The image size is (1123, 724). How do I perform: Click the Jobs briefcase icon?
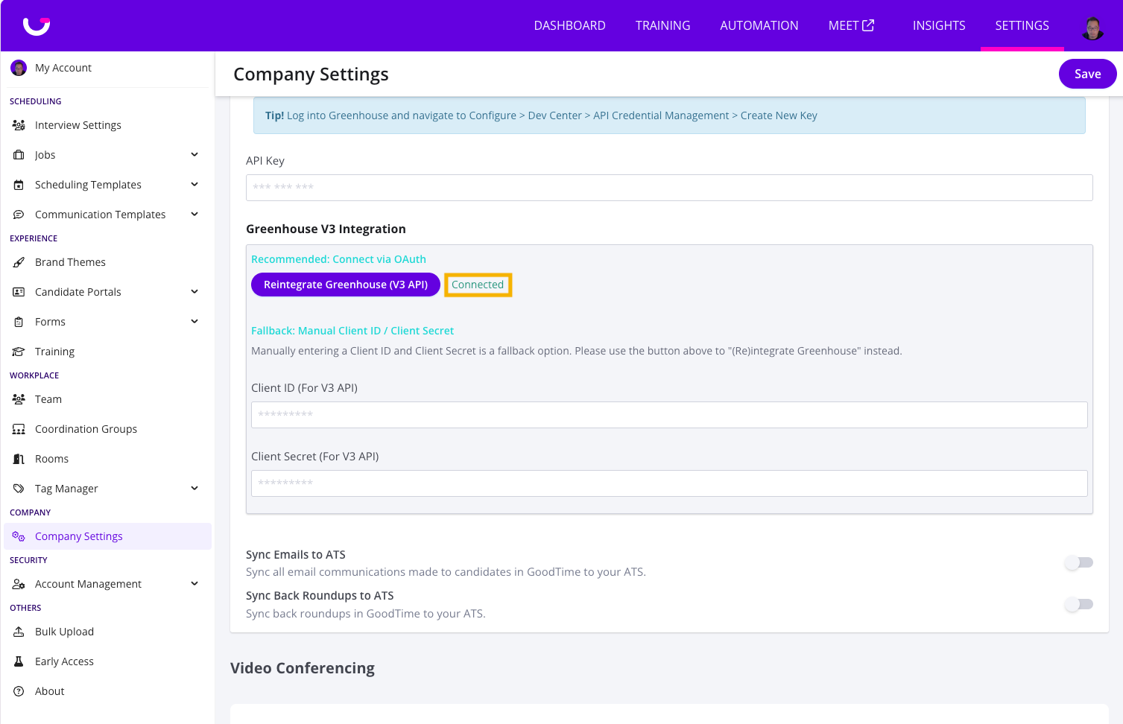pyautogui.click(x=19, y=155)
